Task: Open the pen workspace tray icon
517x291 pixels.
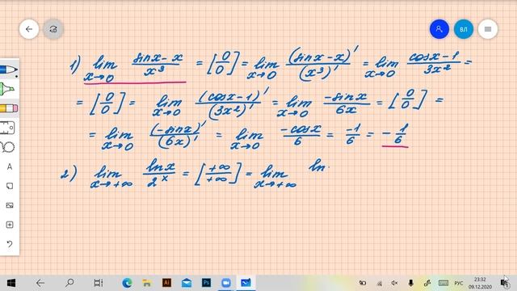Action: coord(427,283)
